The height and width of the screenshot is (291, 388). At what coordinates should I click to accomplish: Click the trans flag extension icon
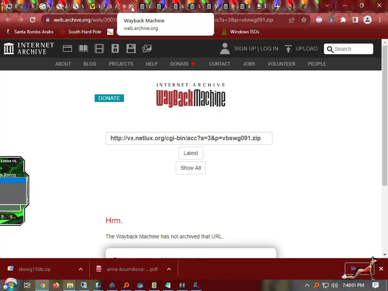(x=319, y=20)
